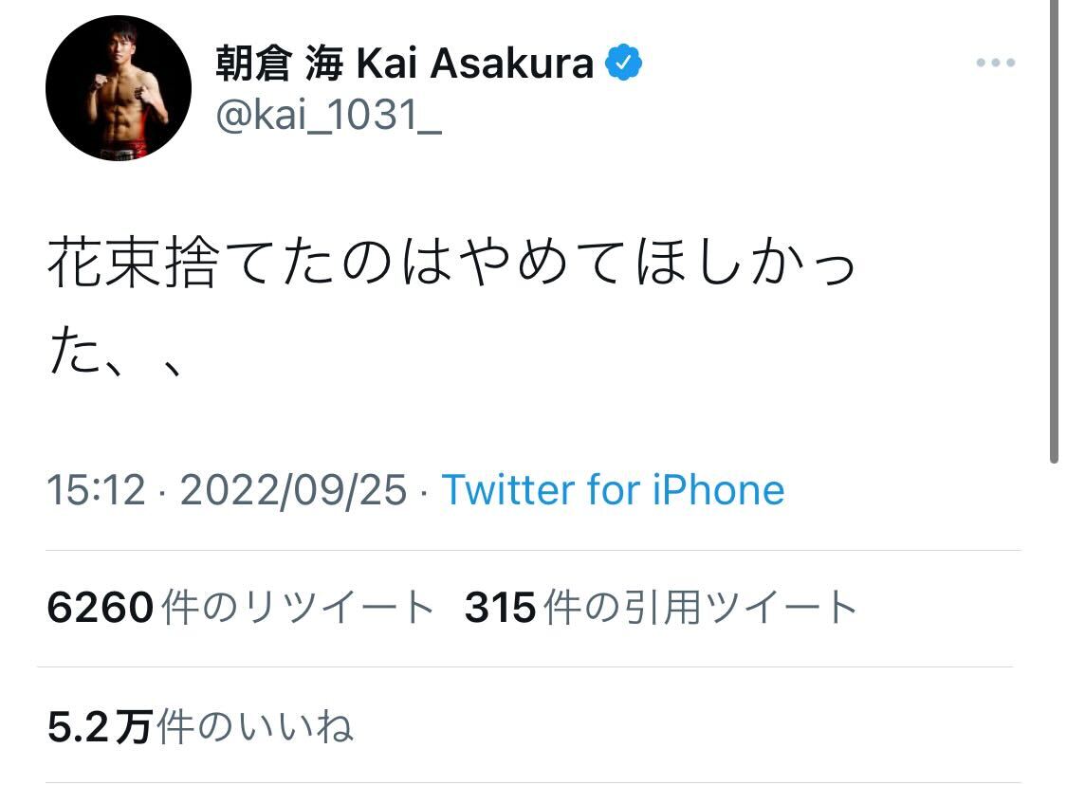Click the Twitter for iPhone source link
1067x785 pixels.
[613, 490]
